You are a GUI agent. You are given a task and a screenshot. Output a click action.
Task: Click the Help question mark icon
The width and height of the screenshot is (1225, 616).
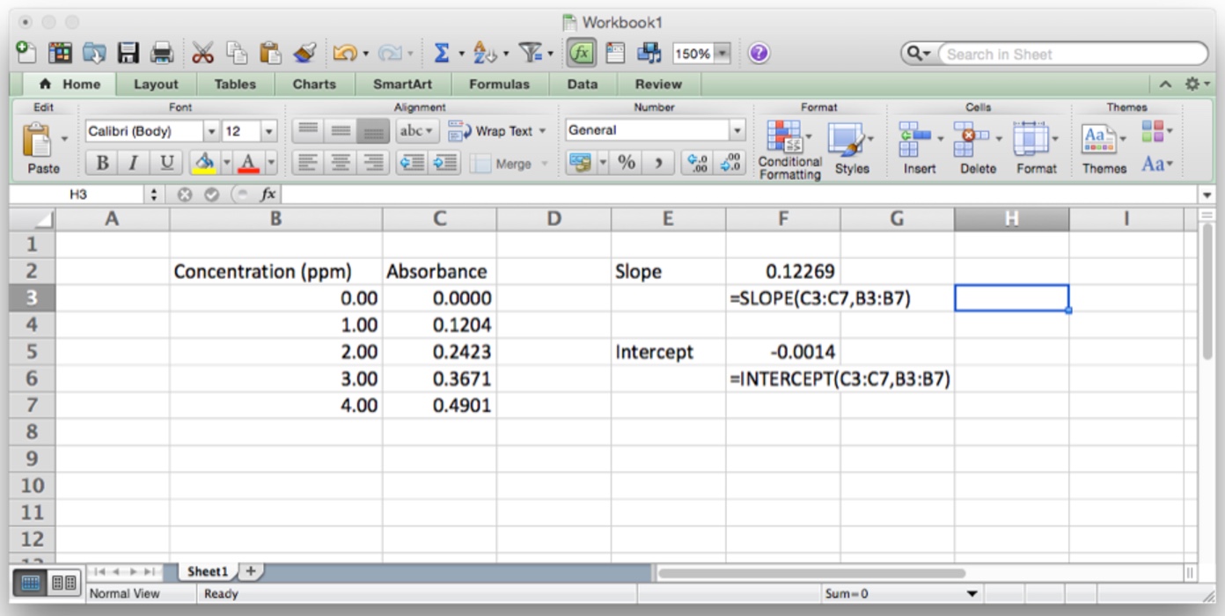click(x=759, y=54)
